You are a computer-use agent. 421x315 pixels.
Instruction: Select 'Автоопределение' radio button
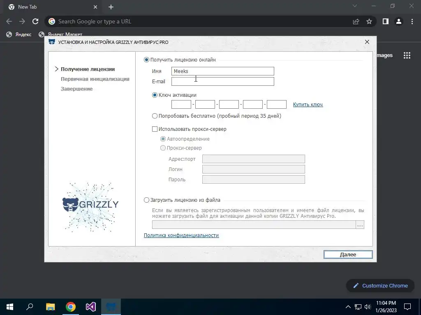click(163, 139)
